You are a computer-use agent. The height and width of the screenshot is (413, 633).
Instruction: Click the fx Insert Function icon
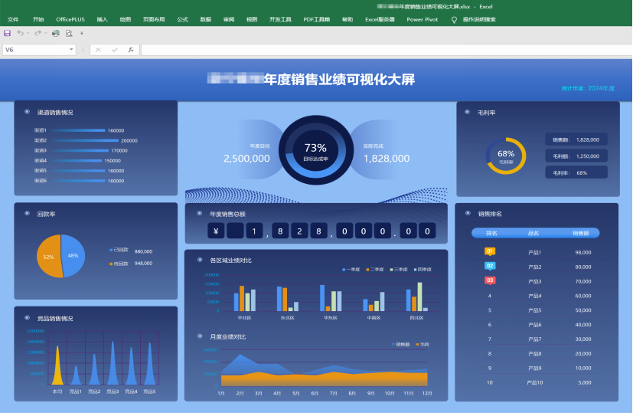pyautogui.click(x=131, y=50)
